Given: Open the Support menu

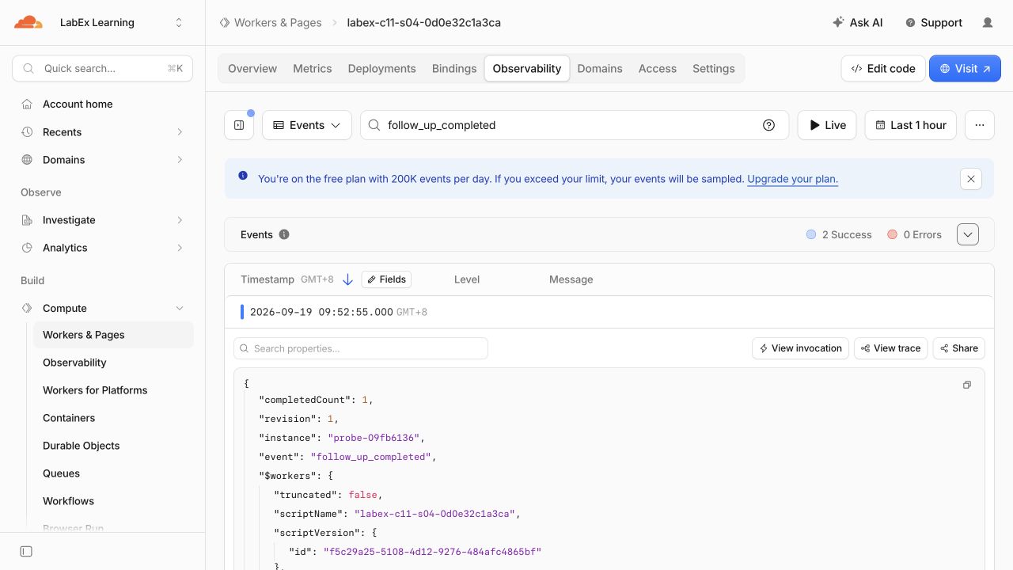Looking at the screenshot, I should [x=934, y=23].
